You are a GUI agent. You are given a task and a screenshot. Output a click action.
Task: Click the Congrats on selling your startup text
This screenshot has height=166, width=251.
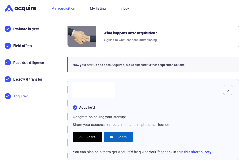tap(99, 117)
